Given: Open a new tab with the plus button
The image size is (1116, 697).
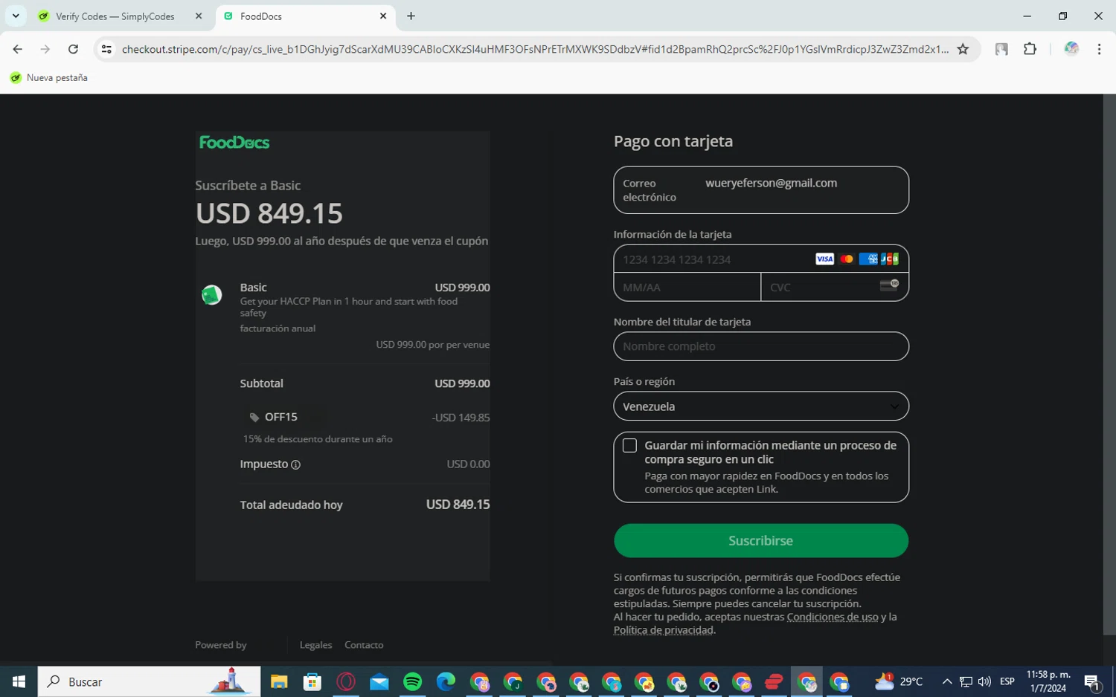Looking at the screenshot, I should [x=411, y=16].
